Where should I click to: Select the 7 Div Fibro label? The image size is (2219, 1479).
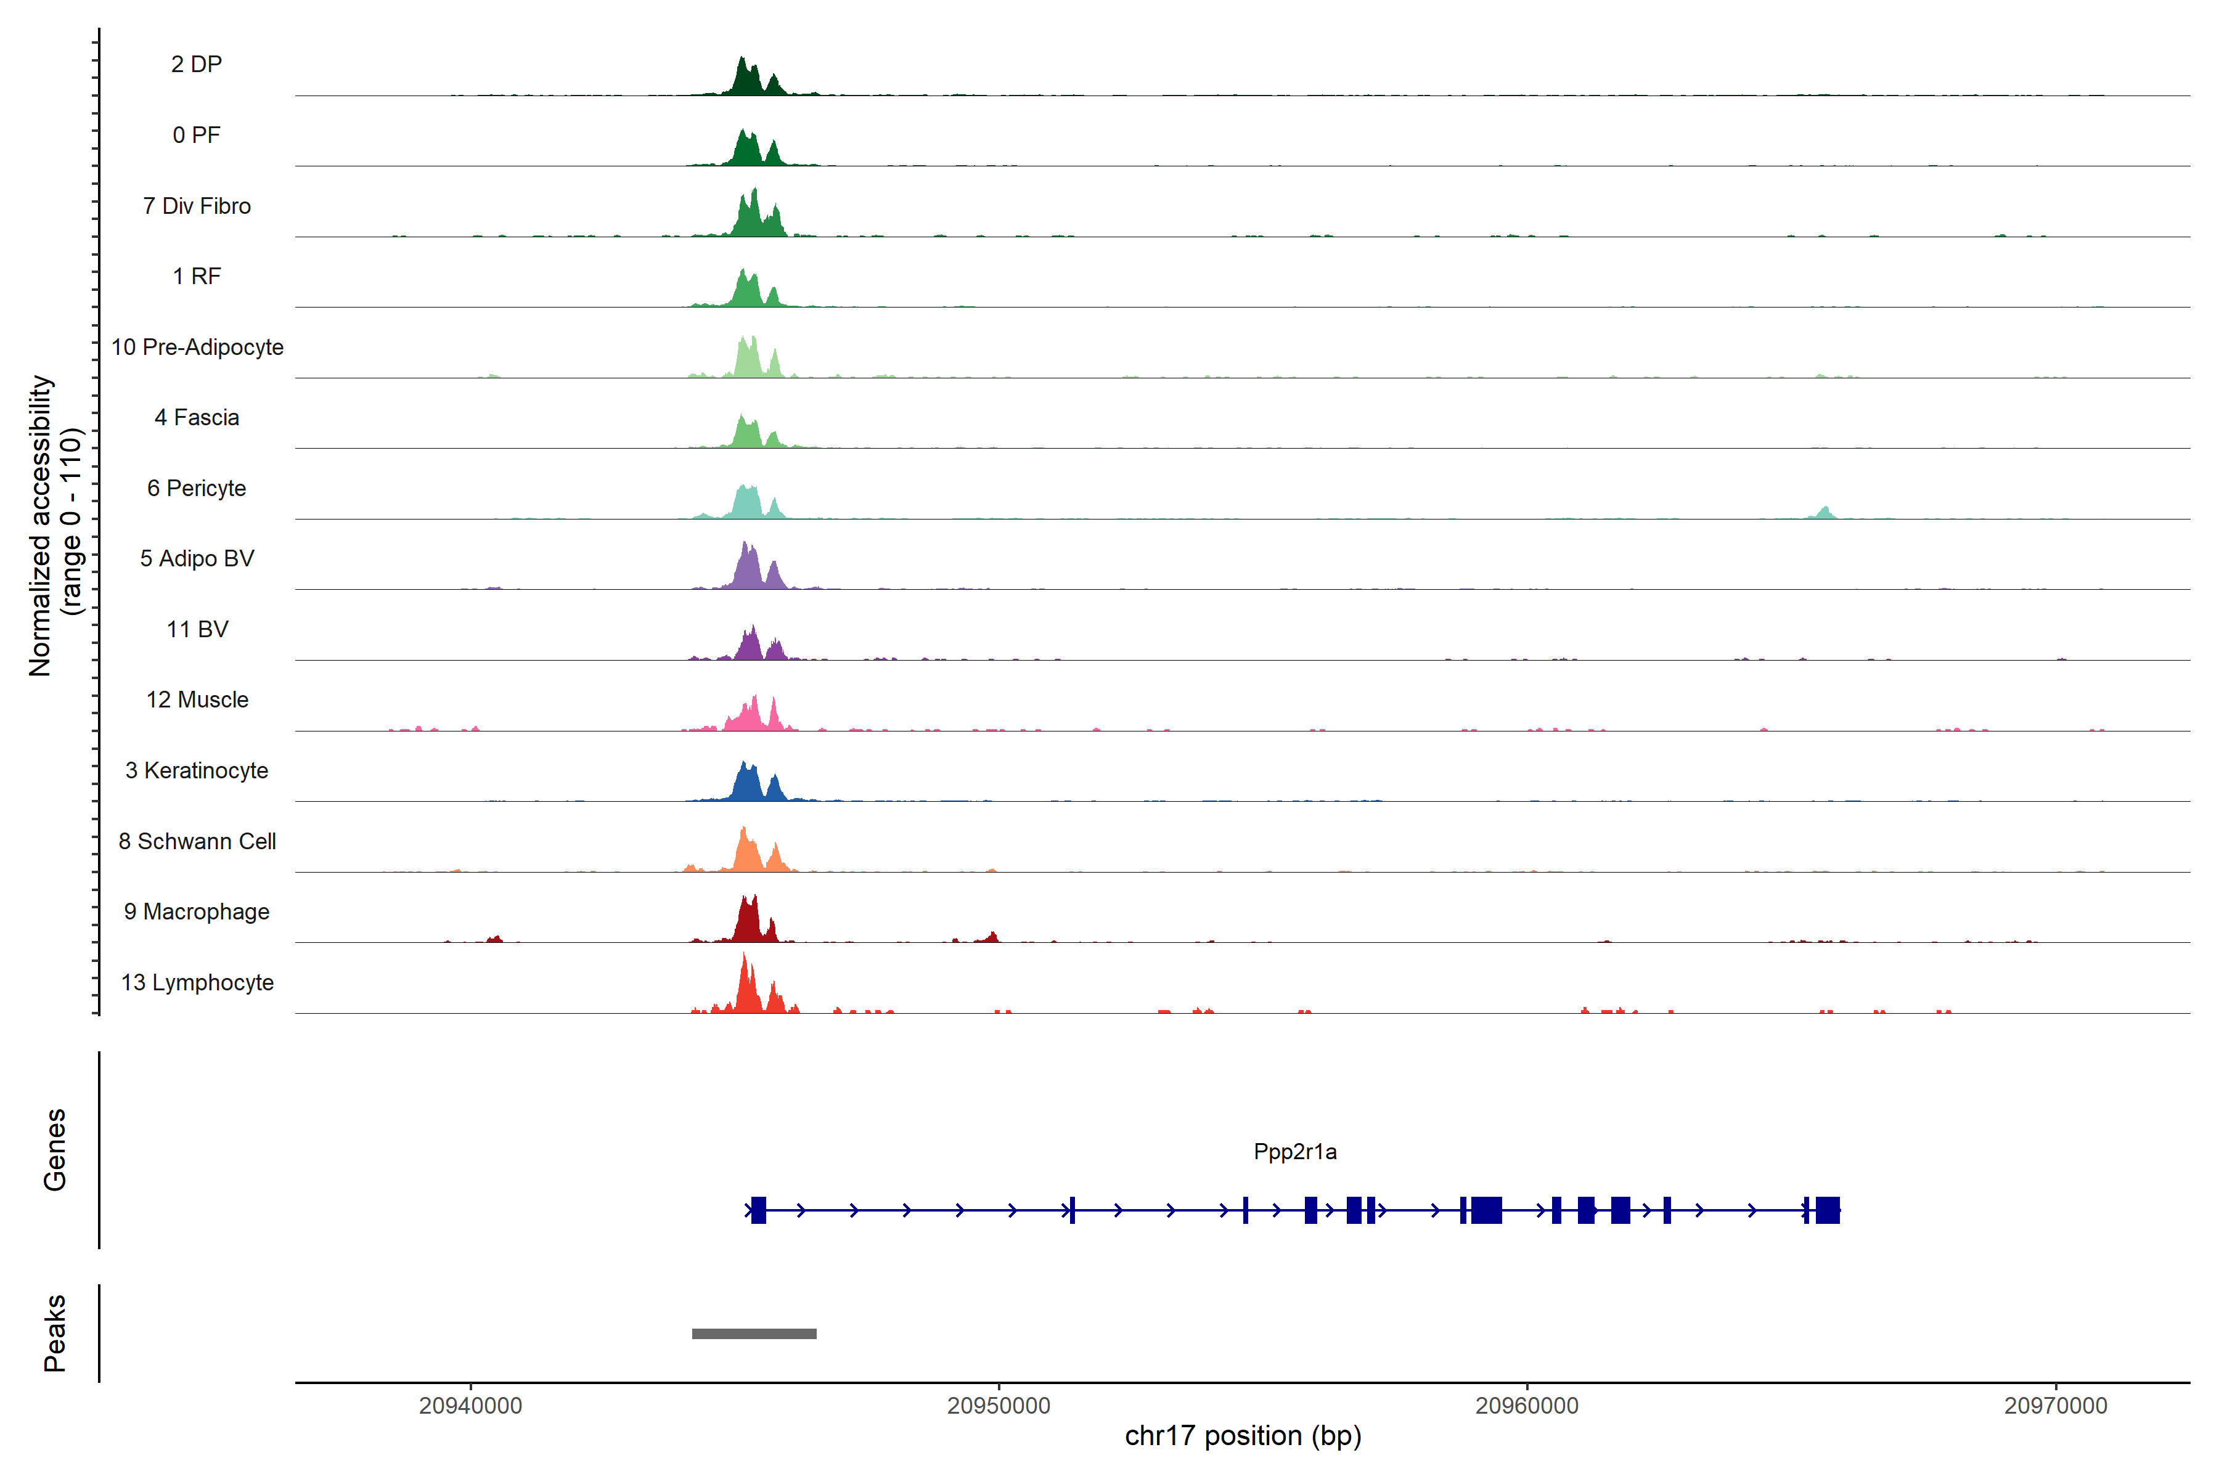tap(196, 206)
